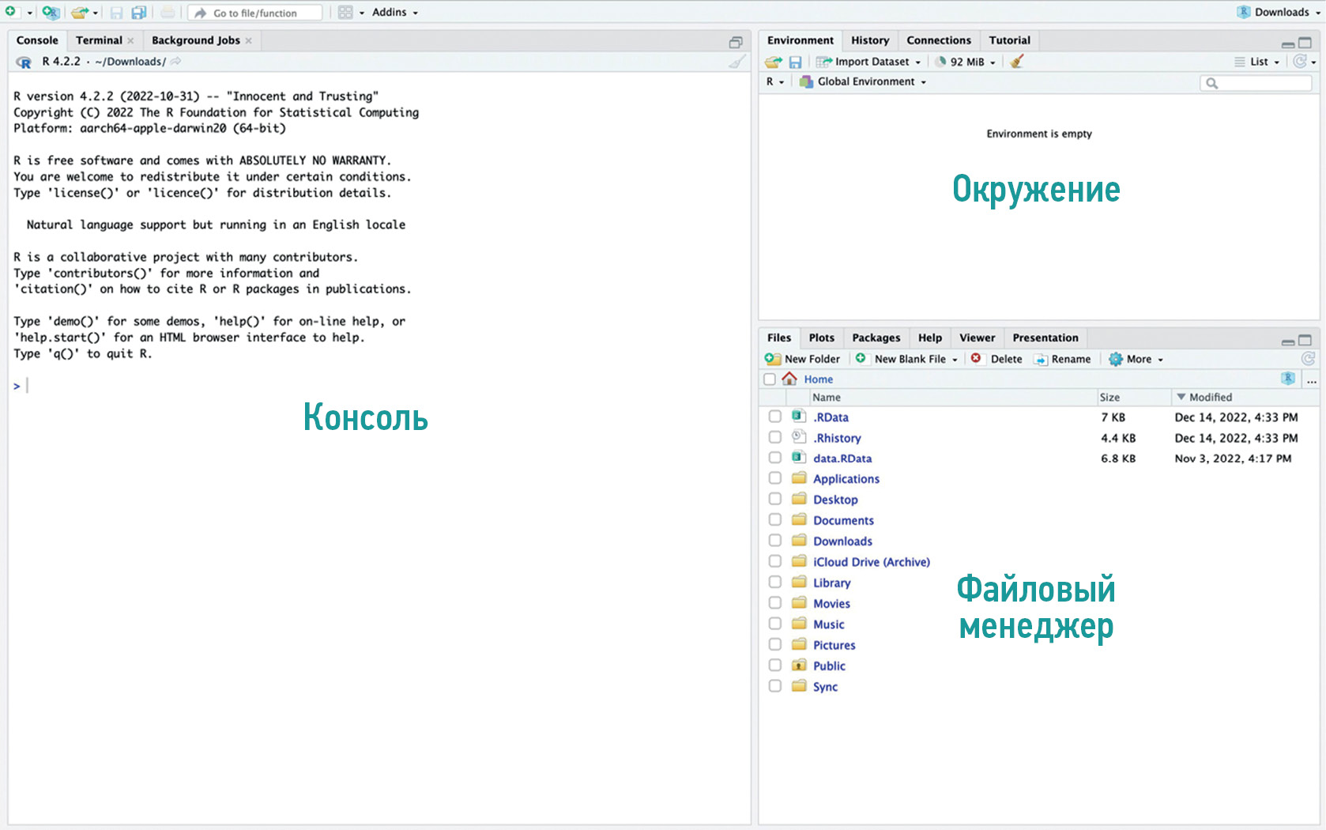Viewport: 1326px width, 830px height.
Task: Click the Go to file/function field
Action: 255,13
